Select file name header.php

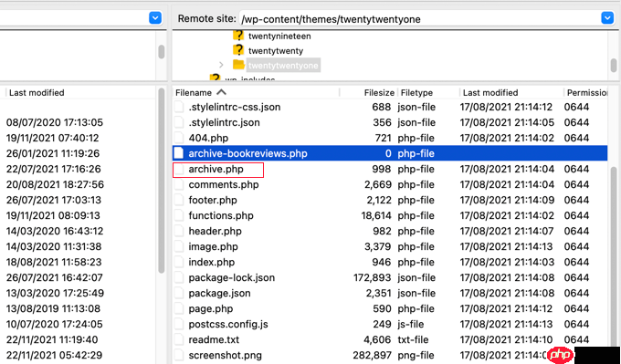click(215, 231)
